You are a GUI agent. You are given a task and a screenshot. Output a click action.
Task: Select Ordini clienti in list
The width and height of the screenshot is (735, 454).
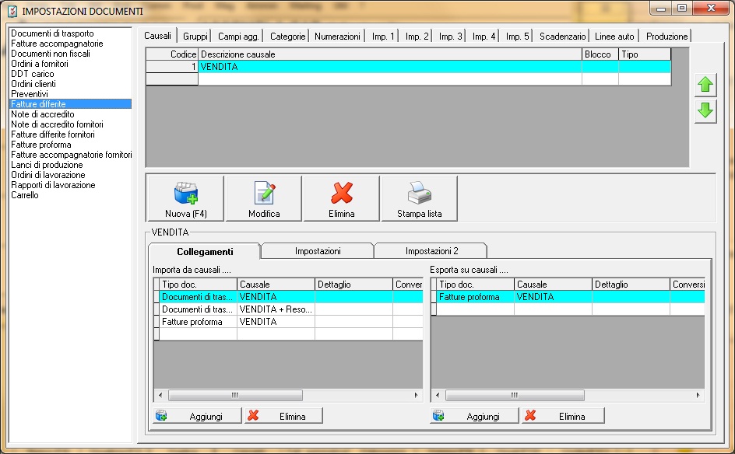pos(70,84)
